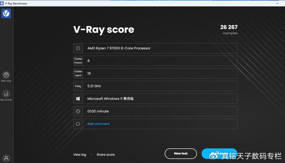Minimize the V-Ray Benchmark window
285x163 pixels.
tap(277, 4)
